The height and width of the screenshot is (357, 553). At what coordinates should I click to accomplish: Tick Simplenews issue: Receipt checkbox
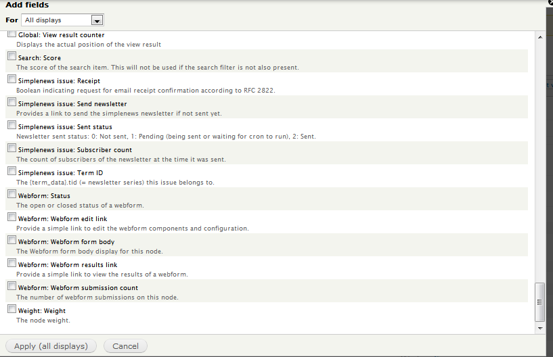(x=12, y=79)
